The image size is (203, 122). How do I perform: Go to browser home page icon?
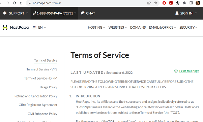tap(21, 3)
